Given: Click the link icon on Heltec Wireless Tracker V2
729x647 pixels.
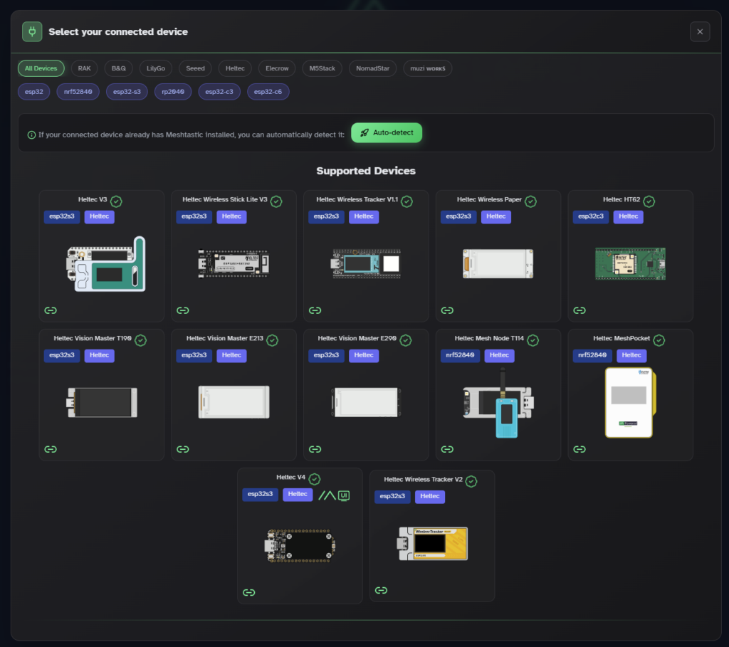Looking at the screenshot, I should (381, 590).
